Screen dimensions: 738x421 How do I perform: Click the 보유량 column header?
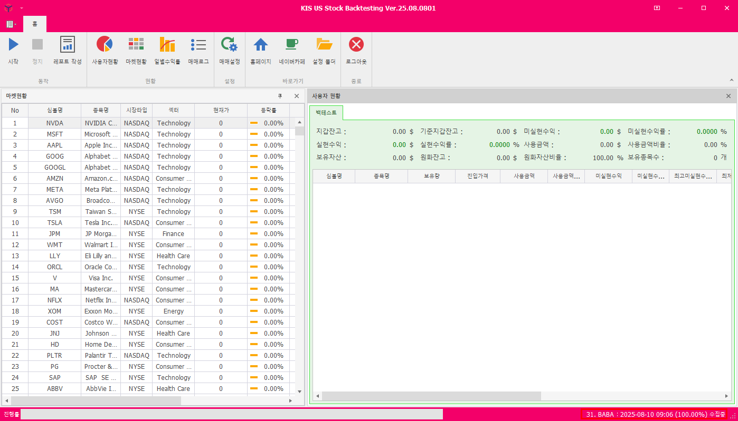tap(432, 176)
